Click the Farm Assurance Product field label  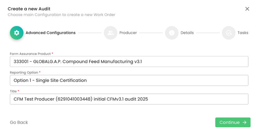30,54
